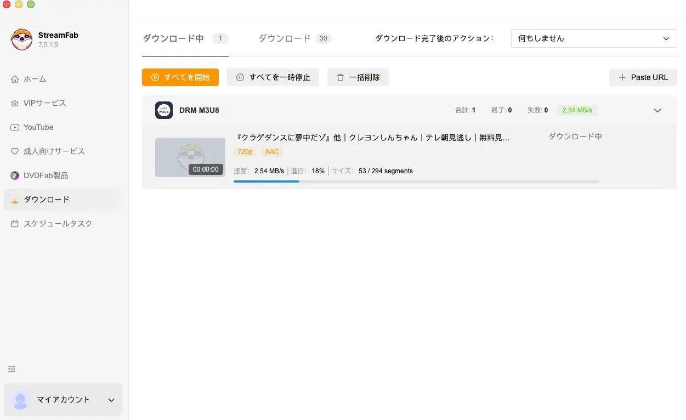686x420 pixels.
Task: Click the calendar icon beside スケジュールタスク
Action: [x=15, y=224]
